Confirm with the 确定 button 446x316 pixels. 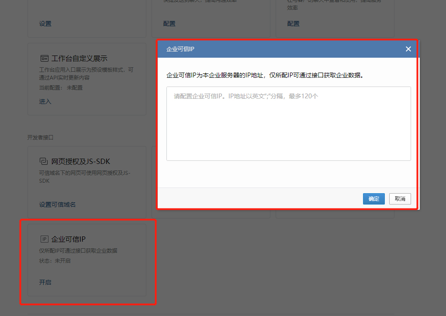[374, 199]
